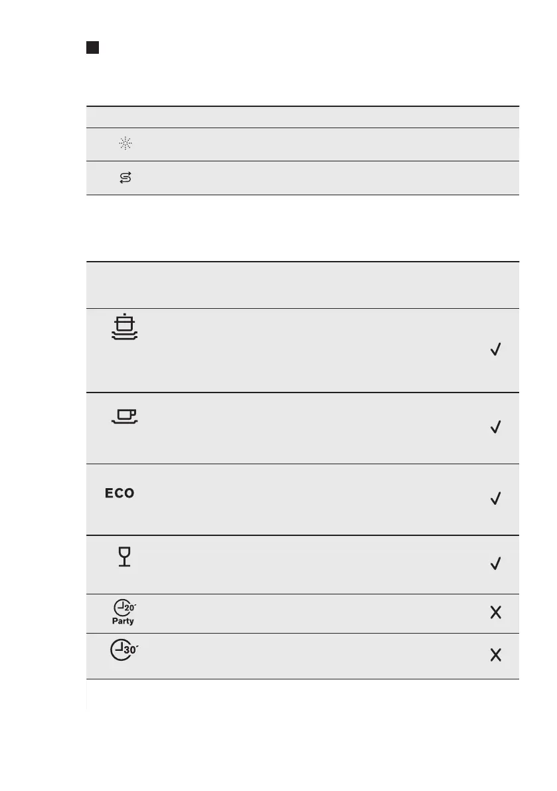Click the blank header row above sparkle icon
557x791 pixels.
302,117
